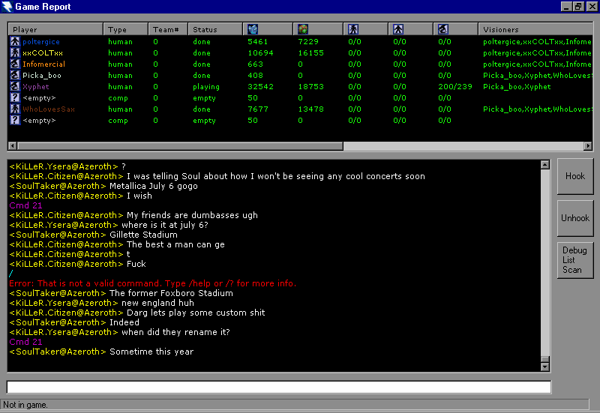Click Xyphet's gas value 18753

click(x=310, y=86)
